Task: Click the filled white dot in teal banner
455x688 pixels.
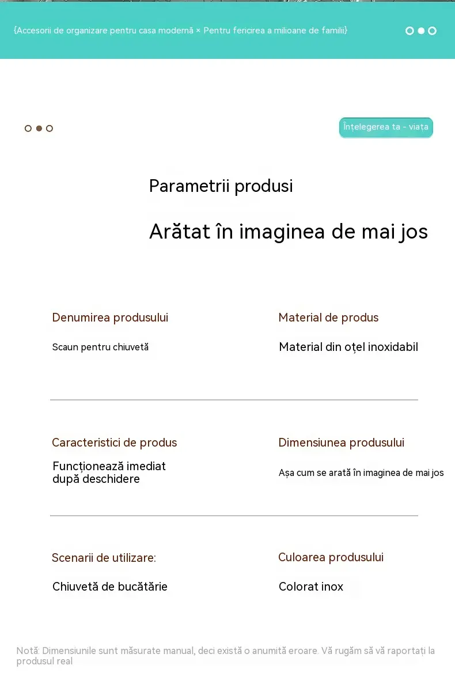Action: 421,31
